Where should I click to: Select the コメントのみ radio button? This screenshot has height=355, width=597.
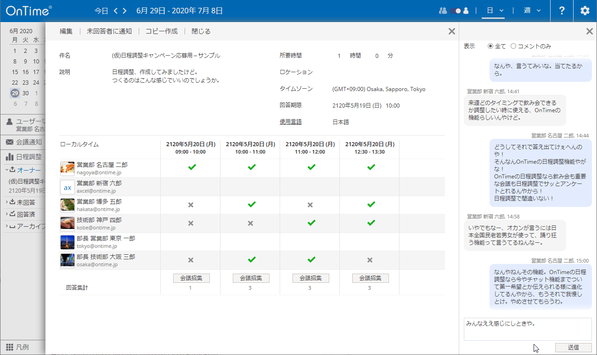513,46
